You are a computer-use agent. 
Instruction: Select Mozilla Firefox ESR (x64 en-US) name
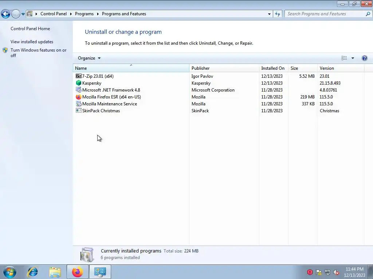(111, 97)
